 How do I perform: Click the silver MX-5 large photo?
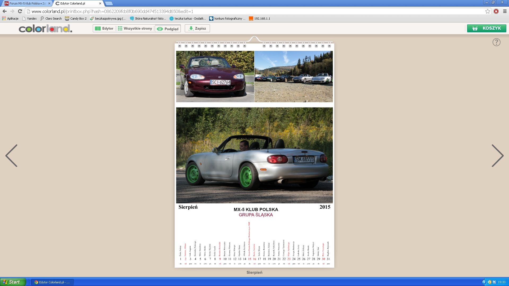coord(254,155)
